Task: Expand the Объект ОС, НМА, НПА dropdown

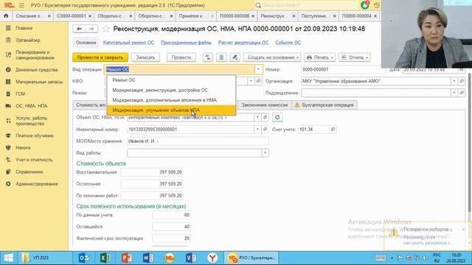Action: (257, 117)
